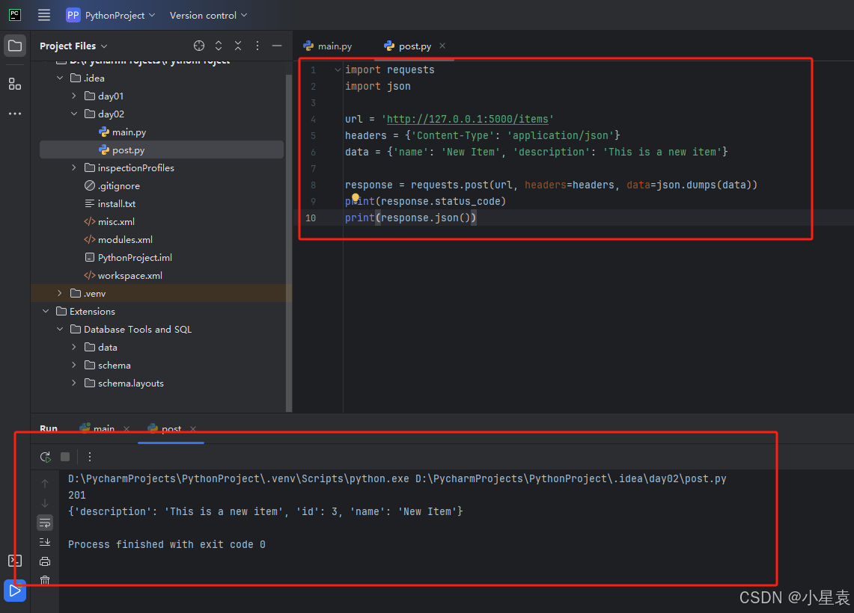Expand the day01 folder
The height and width of the screenshot is (613, 854).
(x=74, y=96)
